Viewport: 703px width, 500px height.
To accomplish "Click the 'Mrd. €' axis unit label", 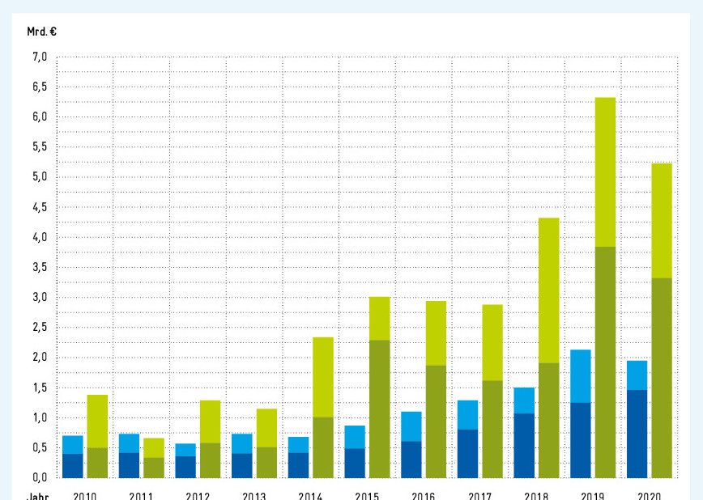I will click(x=41, y=32).
